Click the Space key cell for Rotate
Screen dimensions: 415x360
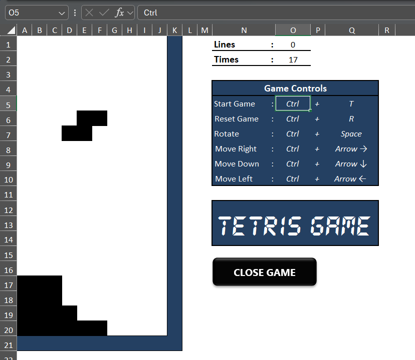coord(351,133)
